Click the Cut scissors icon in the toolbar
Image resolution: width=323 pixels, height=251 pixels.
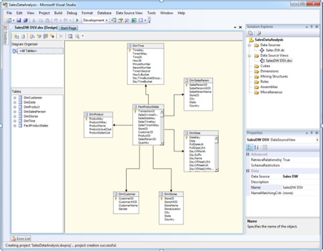(34, 20)
